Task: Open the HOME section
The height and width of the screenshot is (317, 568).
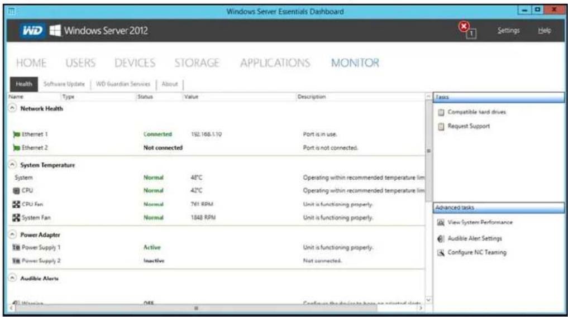Action: 31,63
